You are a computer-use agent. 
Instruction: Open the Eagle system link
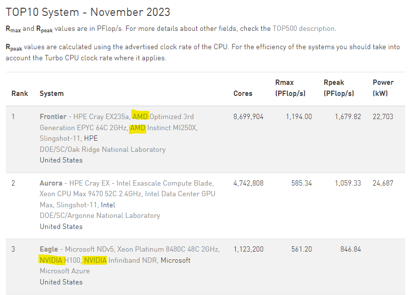click(x=50, y=249)
